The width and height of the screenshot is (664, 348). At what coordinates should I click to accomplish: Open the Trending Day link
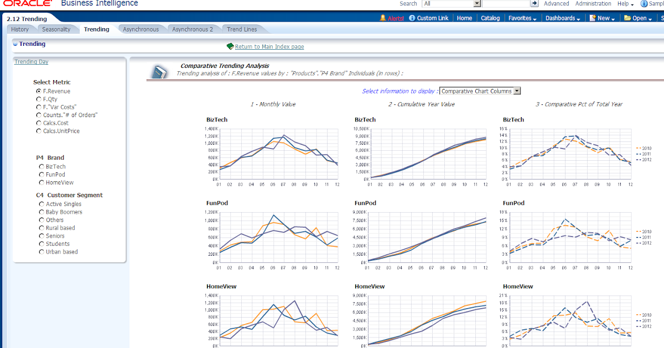[31, 61]
